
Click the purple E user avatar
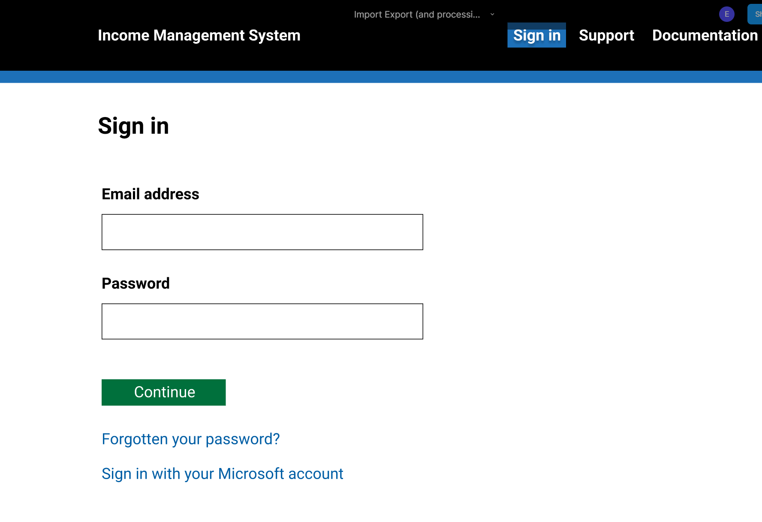click(726, 14)
